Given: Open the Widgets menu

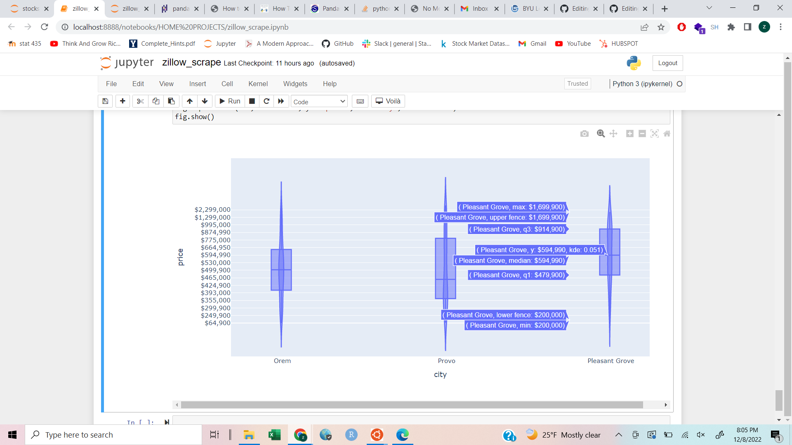Looking at the screenshot, I should [x=295, y=84].
